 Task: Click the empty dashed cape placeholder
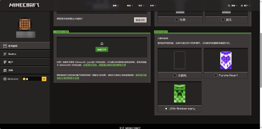tap(179, 60)
